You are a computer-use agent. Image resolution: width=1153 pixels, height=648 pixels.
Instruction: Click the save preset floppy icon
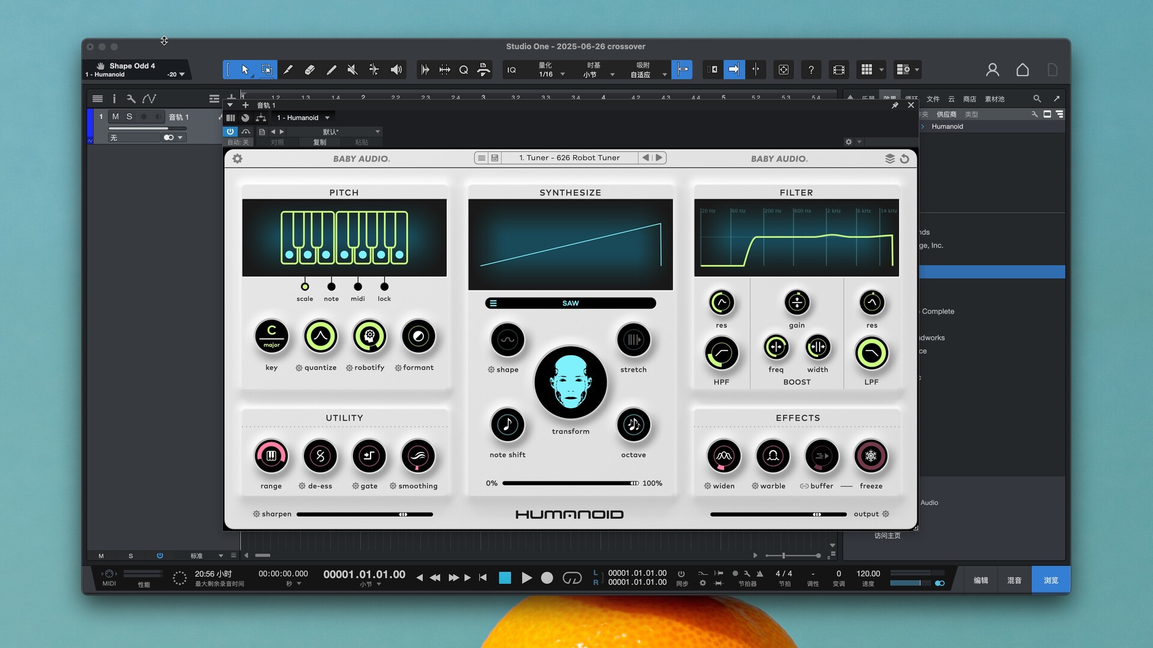495,158
